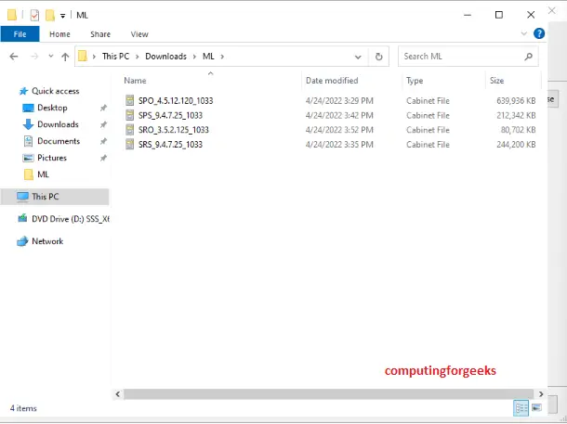Click the Up one level arrow
The width and height of the screenshot is (567, 424).
click(65, 57)
